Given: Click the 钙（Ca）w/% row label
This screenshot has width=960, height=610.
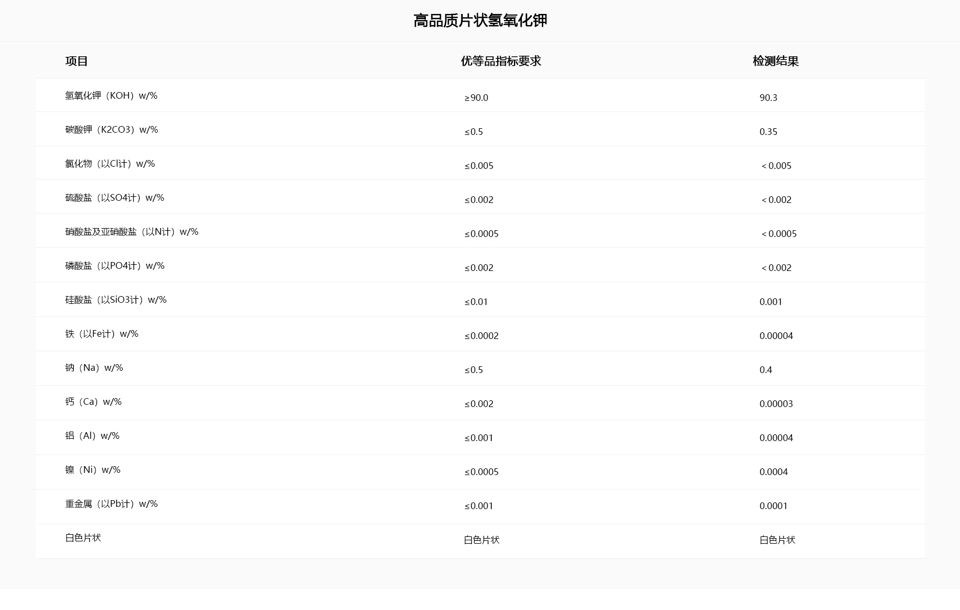Looking at the screenshot, I should (93, 402).
